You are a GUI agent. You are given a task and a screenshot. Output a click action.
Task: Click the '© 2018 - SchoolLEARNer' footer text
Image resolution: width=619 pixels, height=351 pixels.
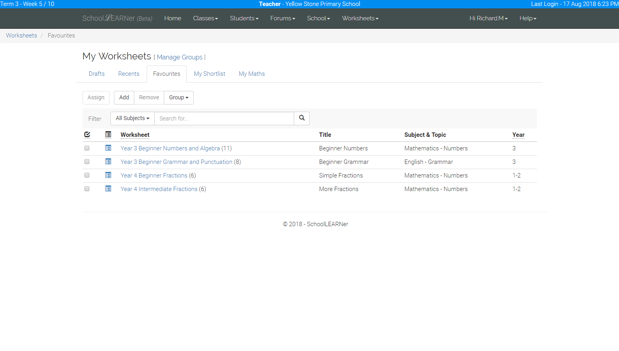click(x=316, y=224)
